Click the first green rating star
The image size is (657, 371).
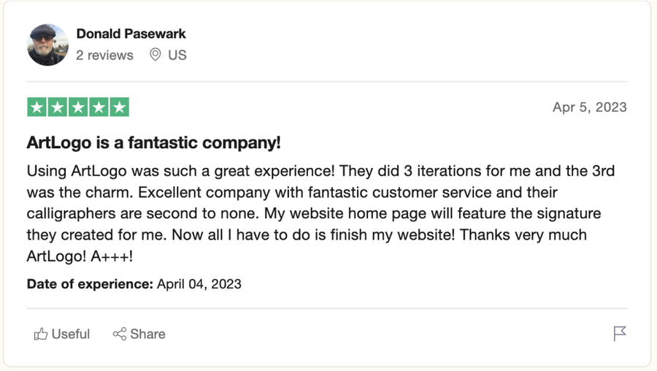[x=37, y=107]
